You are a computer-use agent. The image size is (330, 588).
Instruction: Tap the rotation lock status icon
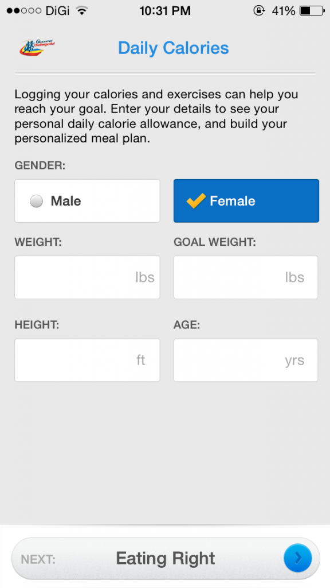(259, 10)
